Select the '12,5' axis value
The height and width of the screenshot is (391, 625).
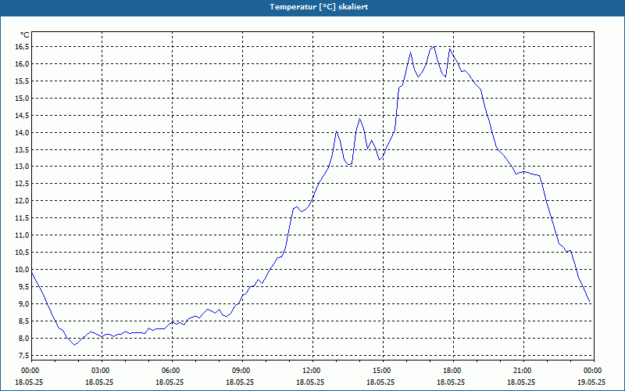pos(23,184)
